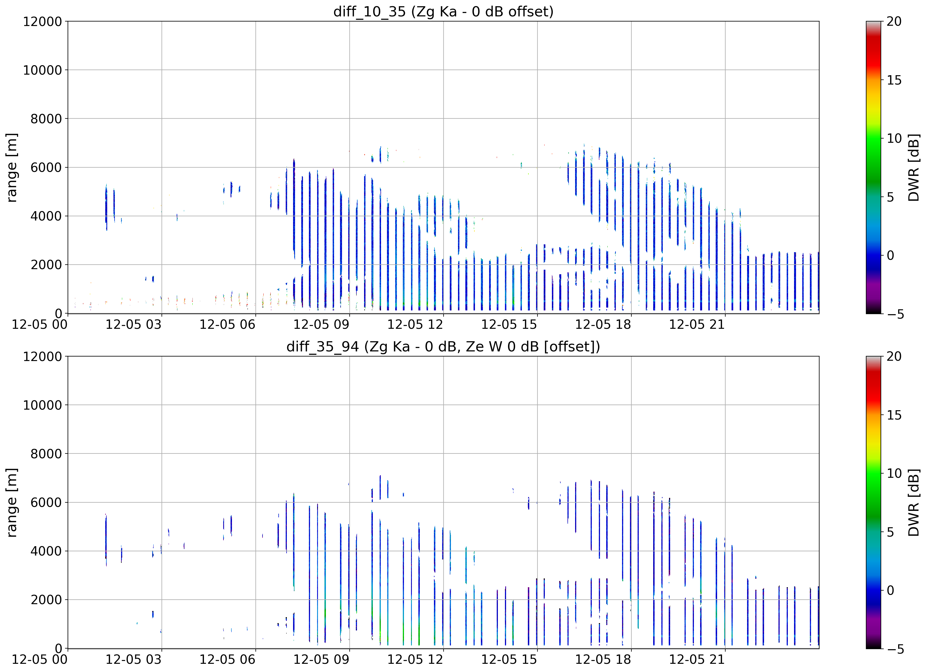Viewport: 927px width, 672px height.
Task: Click the 6000 y-tick label of the diff_35_94 plot
Action: (46, 502)
